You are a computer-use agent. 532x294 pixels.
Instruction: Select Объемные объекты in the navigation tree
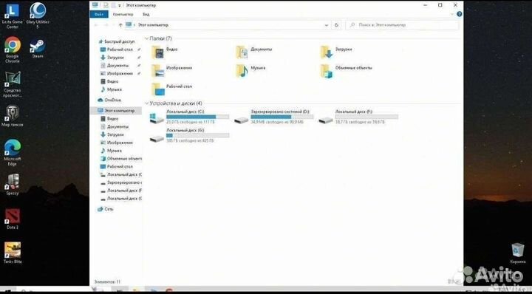coord(121,158)
